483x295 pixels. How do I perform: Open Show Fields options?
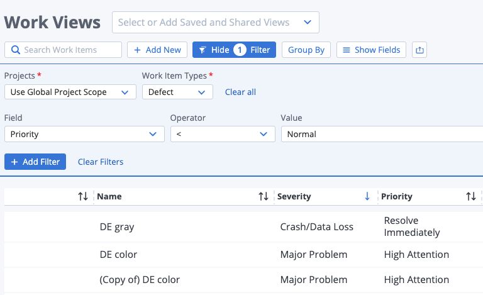[371, 50]
